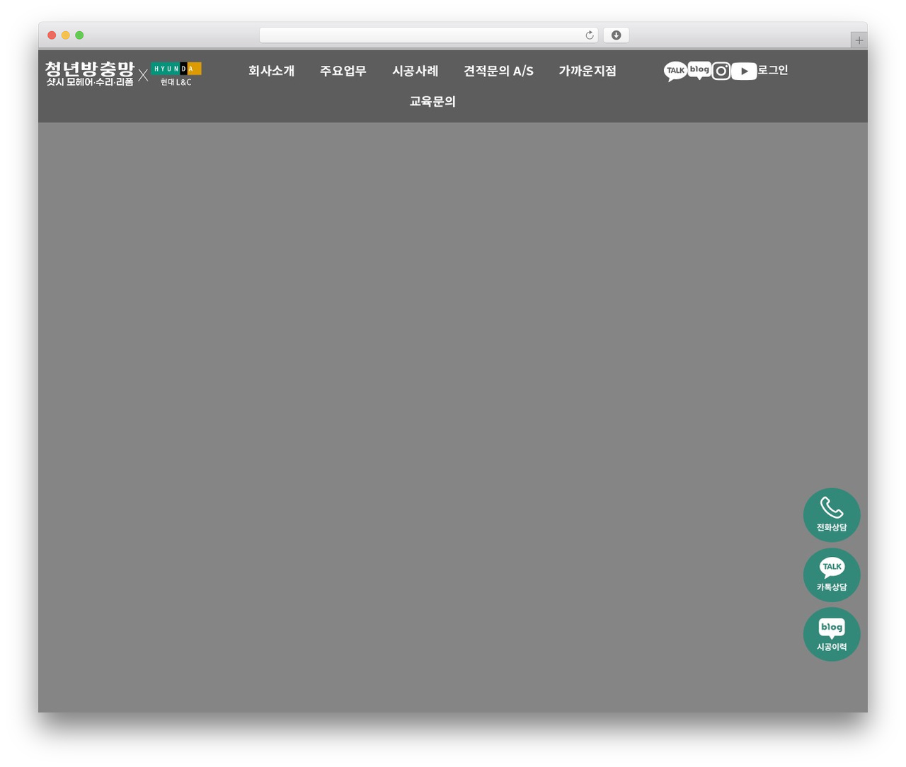Tap the 시공이력 floating blog button
This screenshot has width=906, height=767.
832,635
